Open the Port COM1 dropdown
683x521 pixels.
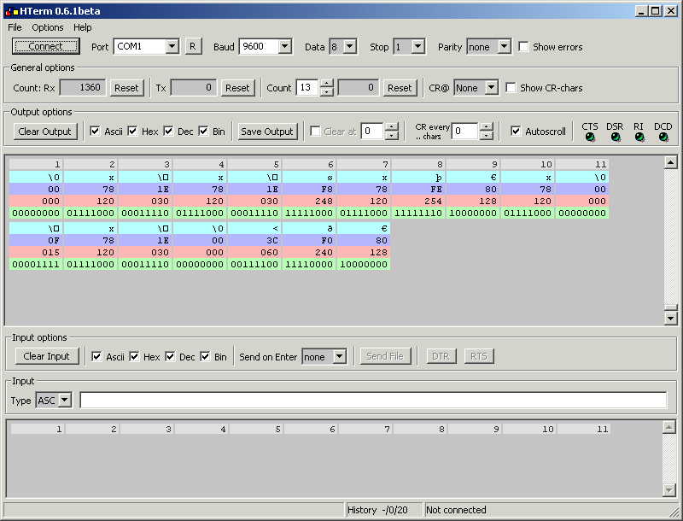pyautogui.click(x=172, y=47)
